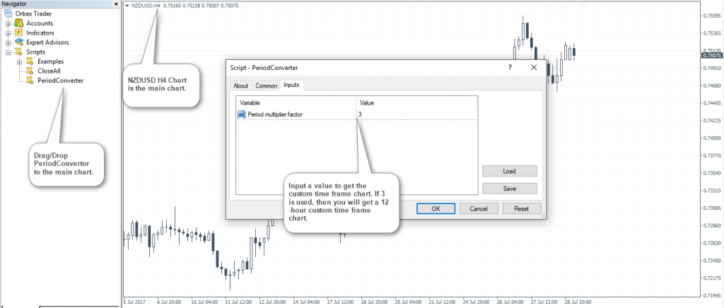
Task: Click the help question mark in dialog
Action: (x=510, y=67)
